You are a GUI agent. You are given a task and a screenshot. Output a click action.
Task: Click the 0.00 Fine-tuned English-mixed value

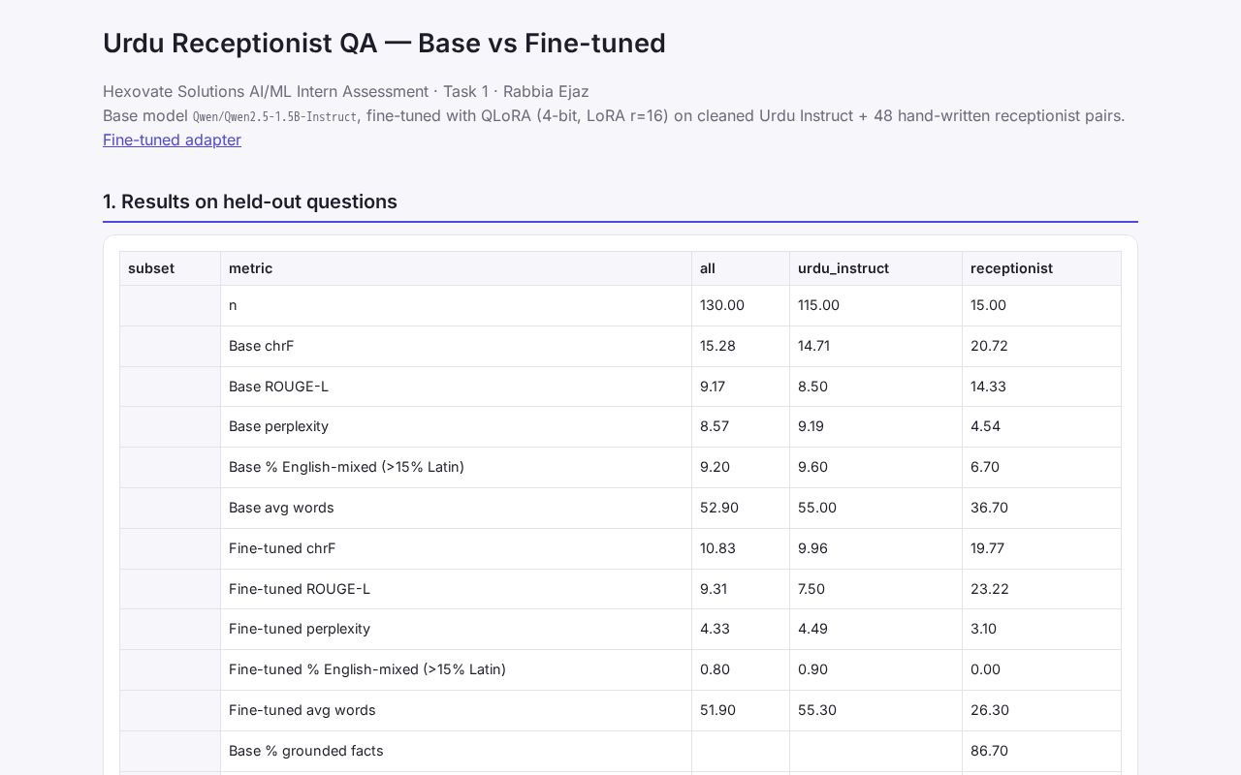click(x=985, y=669)
